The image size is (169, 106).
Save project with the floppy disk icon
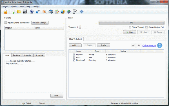25,12
